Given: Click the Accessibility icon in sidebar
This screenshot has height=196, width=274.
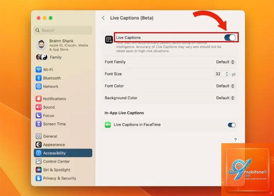Looking at the screenshot, I should coord(38,153).
